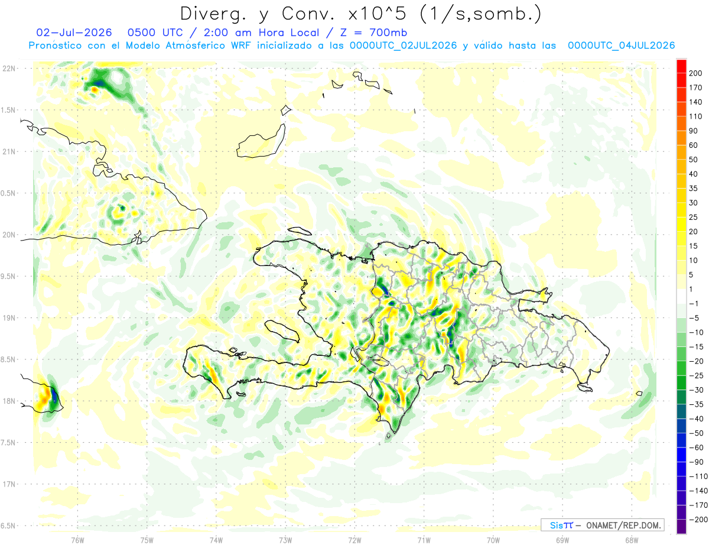This screenshot has width=709, height=548.
Task: Select the yellow band between 25 and 20
Action: tap(682, 224)
